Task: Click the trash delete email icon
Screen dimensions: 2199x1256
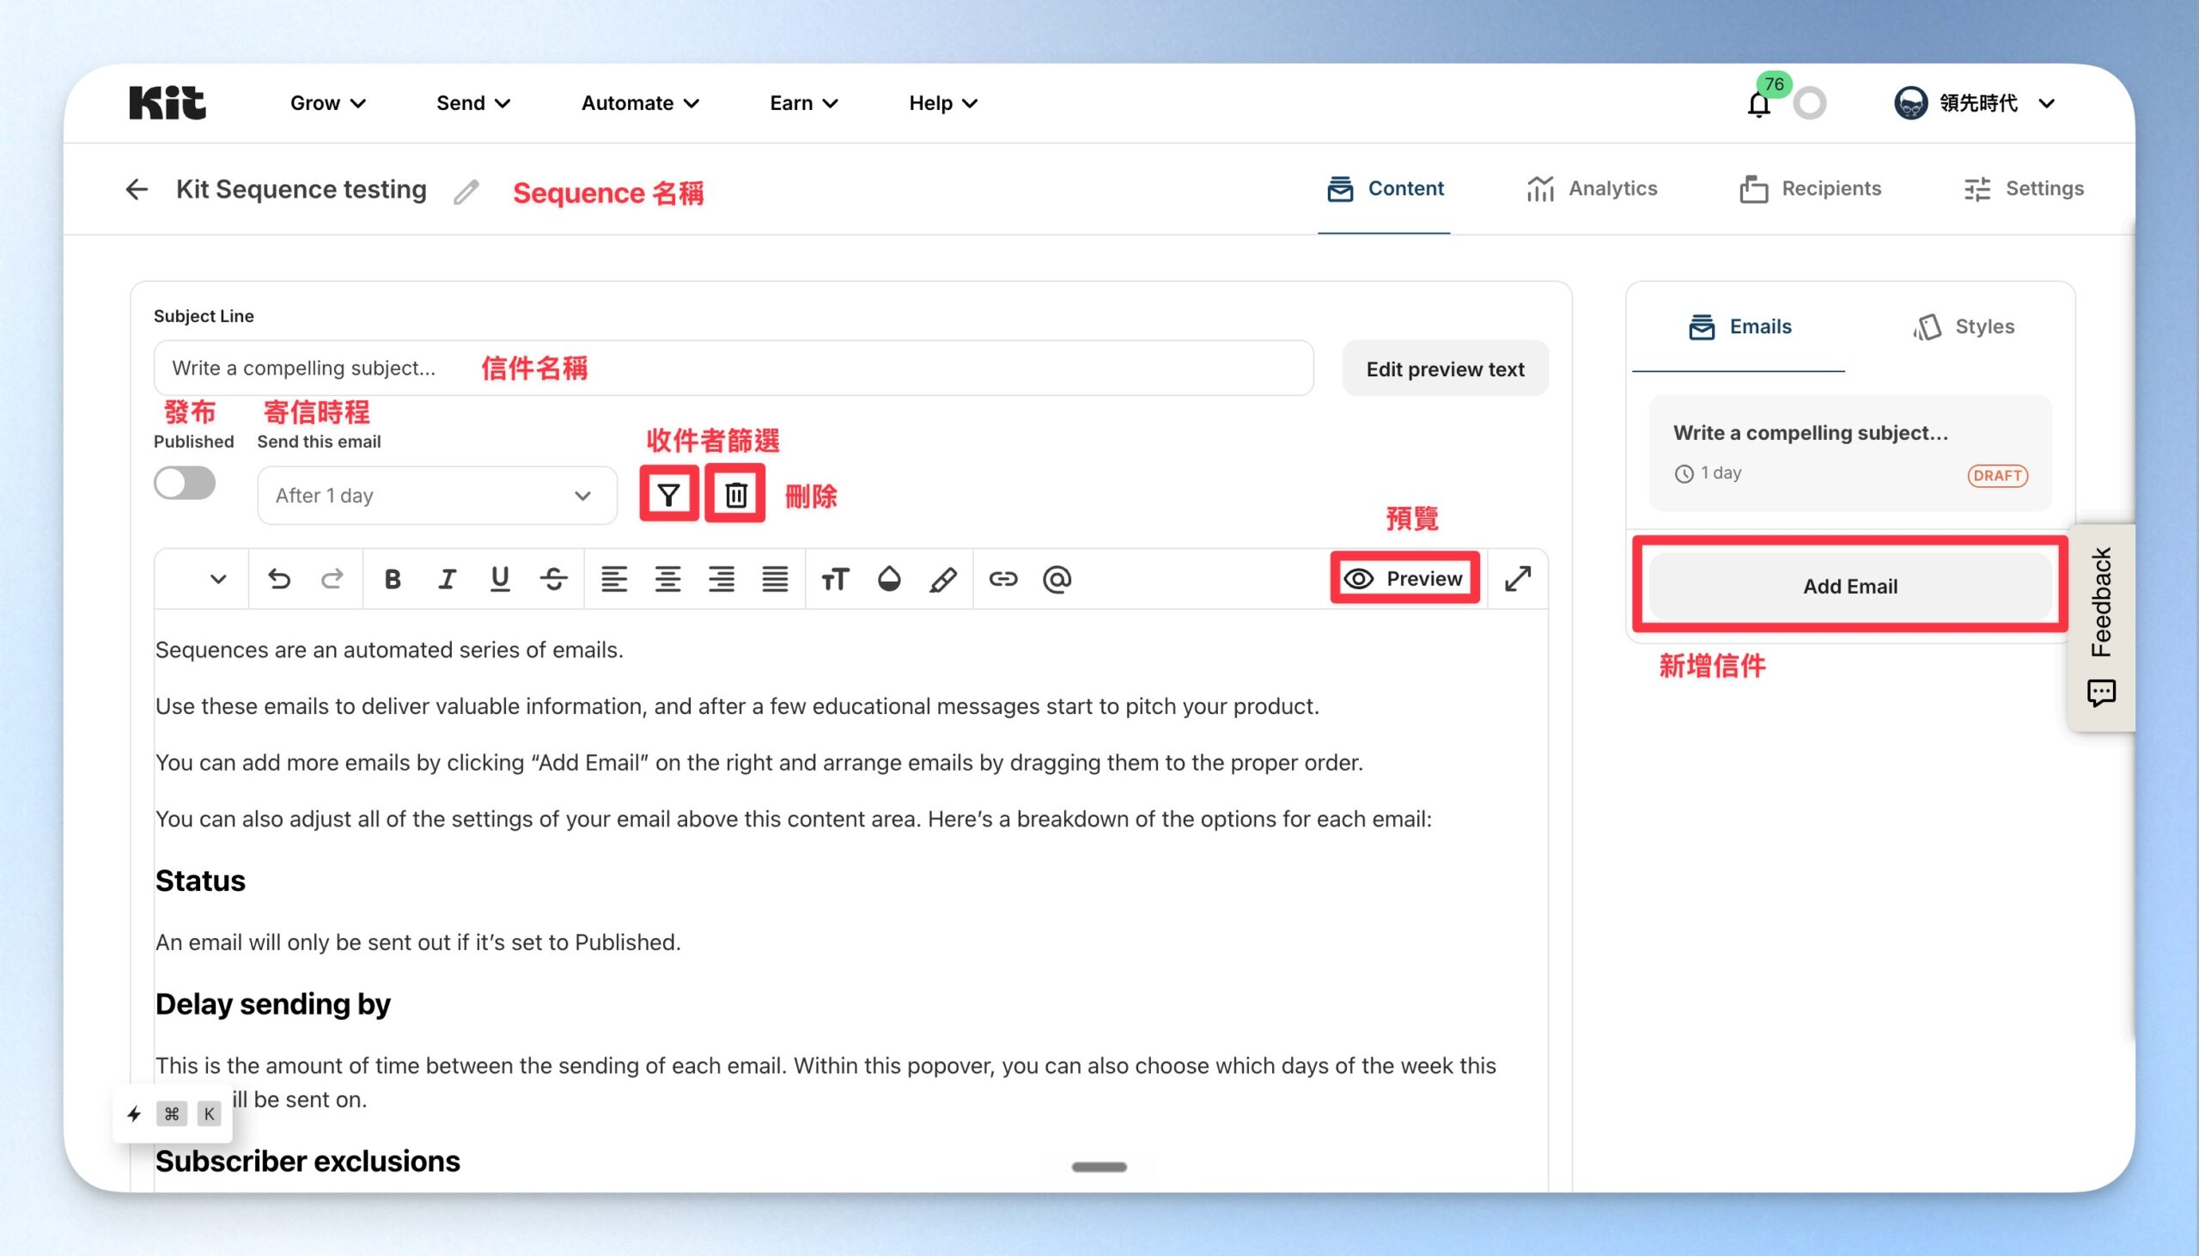Action: pyautogui.click(x=735, y=494)
